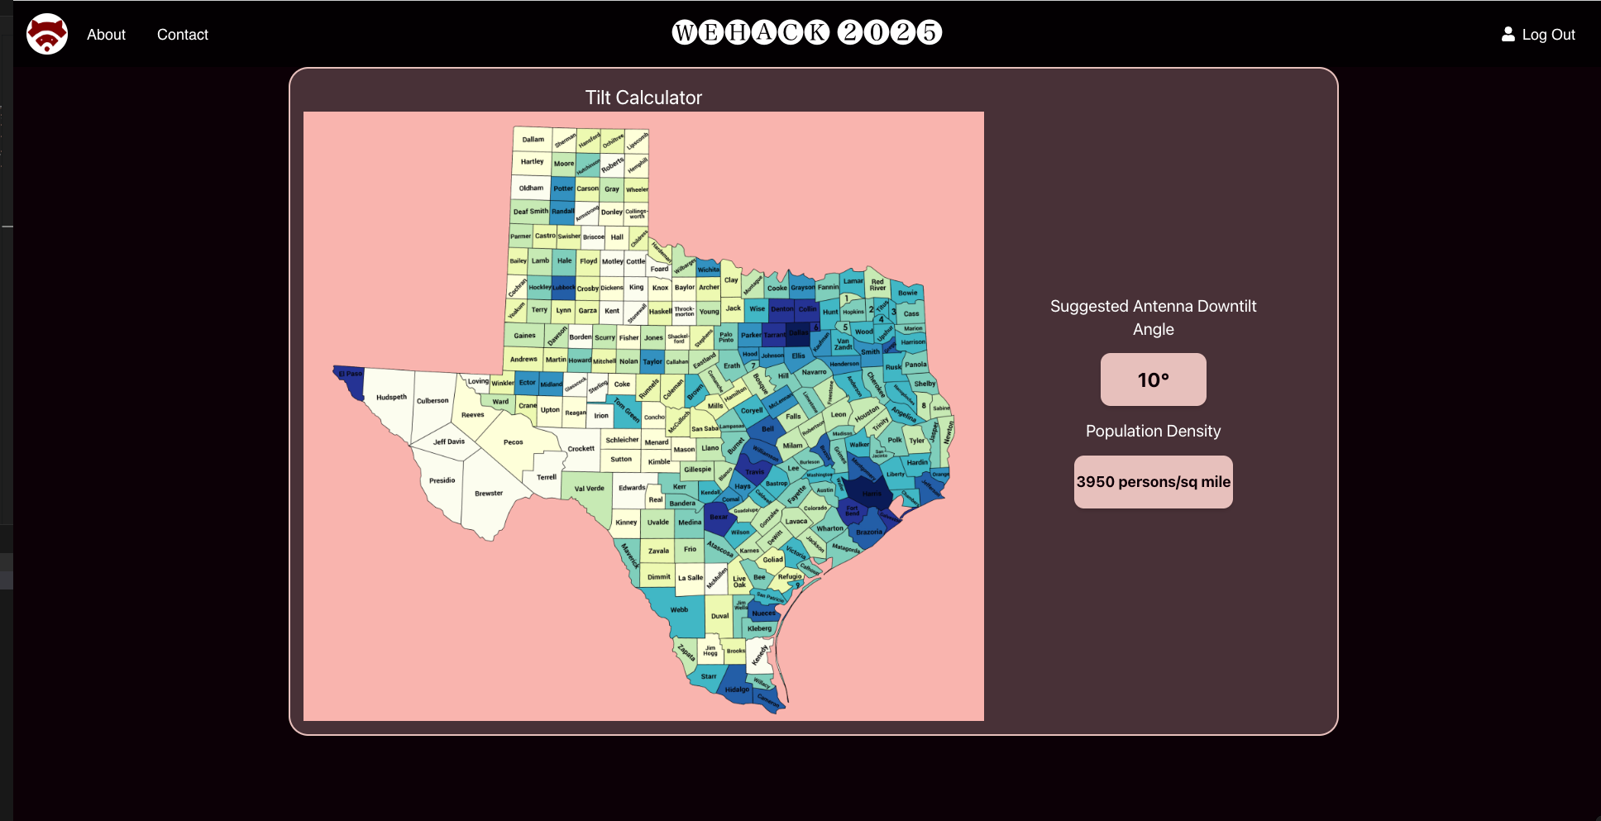Select Cass county on the map
The image size is (1601, 821).
(910, 314)
